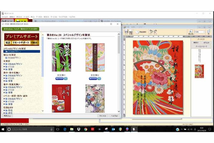214x143 pixels.
Task: Expand 往信 folder under 往復はがき
Action: [4, 110]
